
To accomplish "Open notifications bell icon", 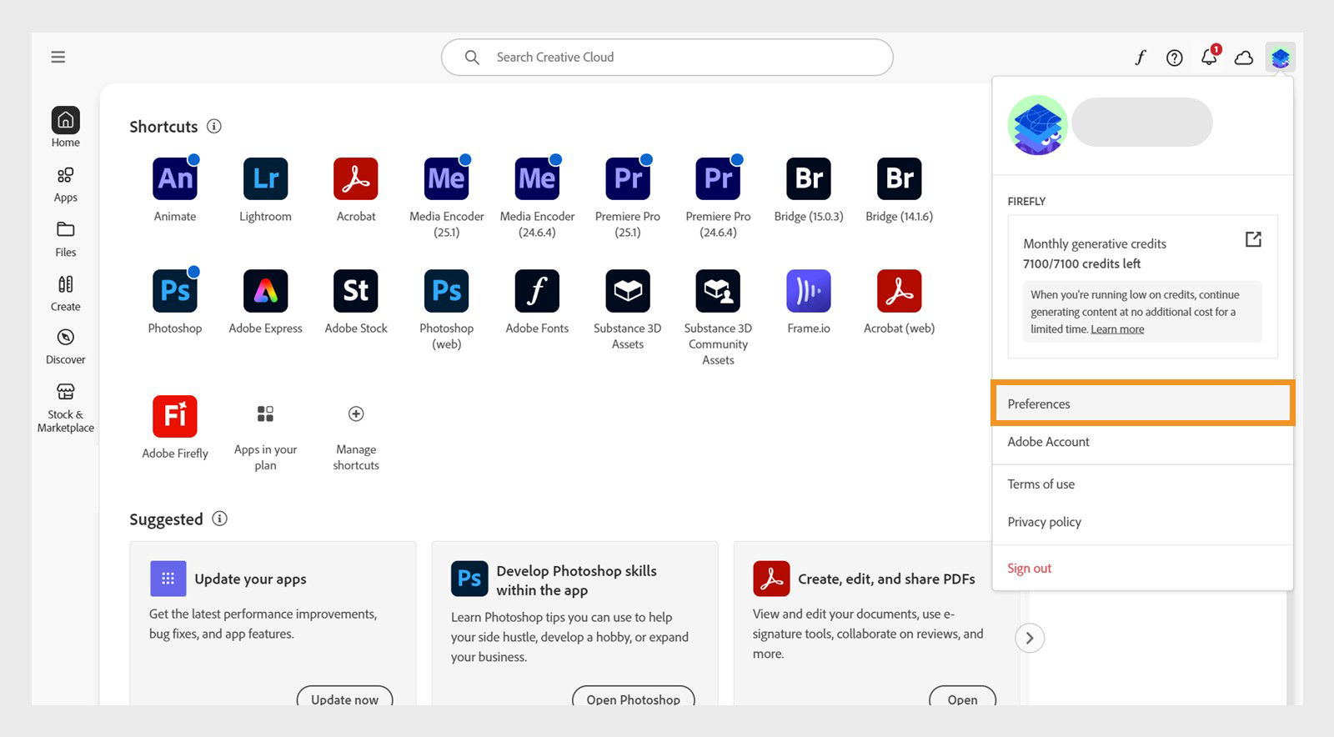I will (1209, 57).
